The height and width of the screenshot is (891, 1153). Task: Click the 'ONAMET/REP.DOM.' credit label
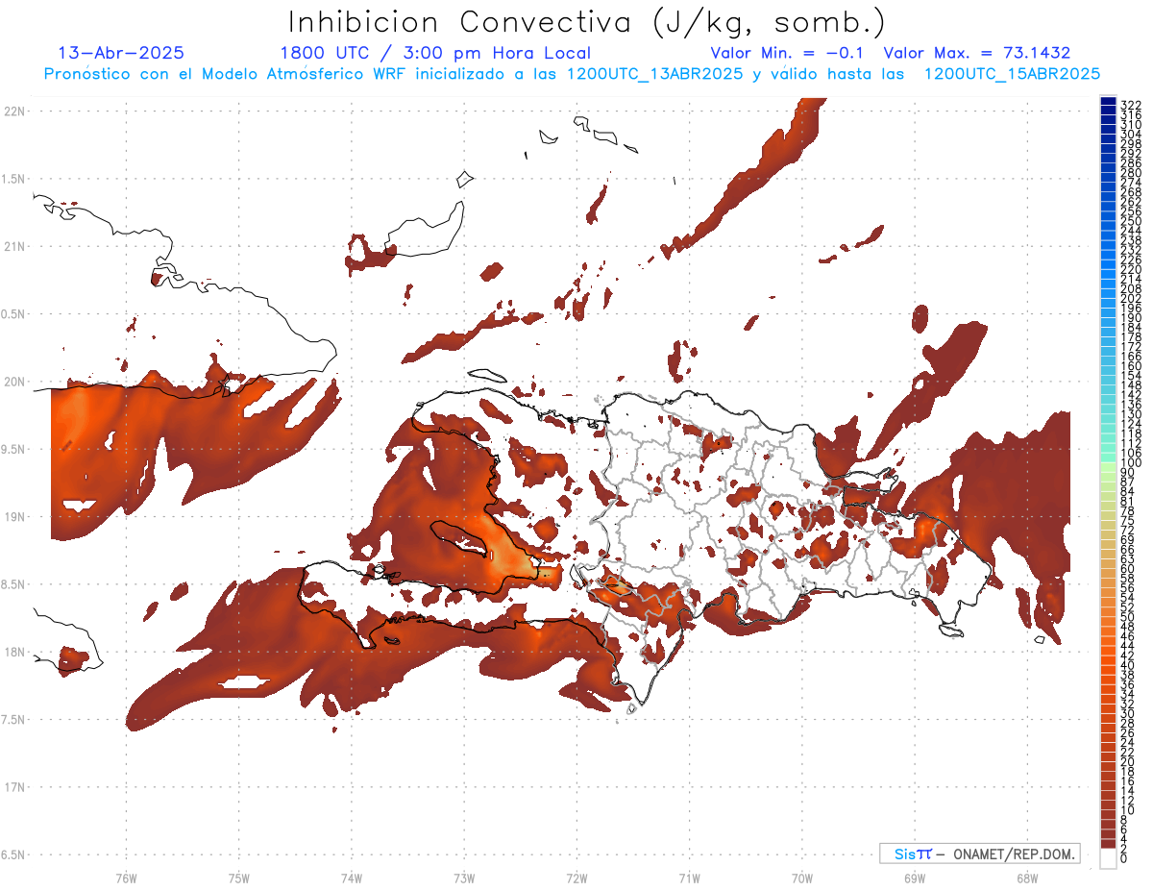(x=1016, y=854)
